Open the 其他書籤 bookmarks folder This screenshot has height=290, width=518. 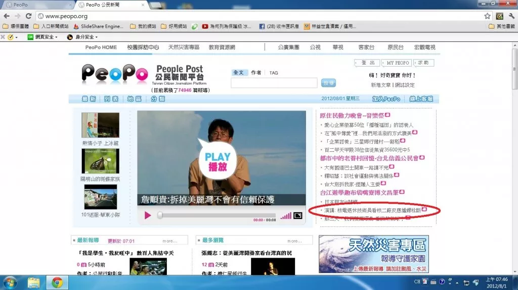(502, 26)
